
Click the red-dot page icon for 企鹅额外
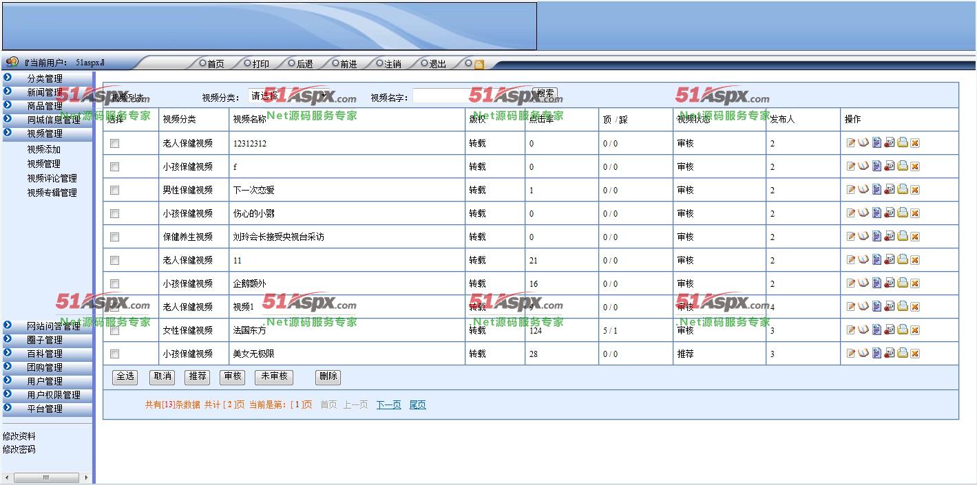(x=889, y=283)
